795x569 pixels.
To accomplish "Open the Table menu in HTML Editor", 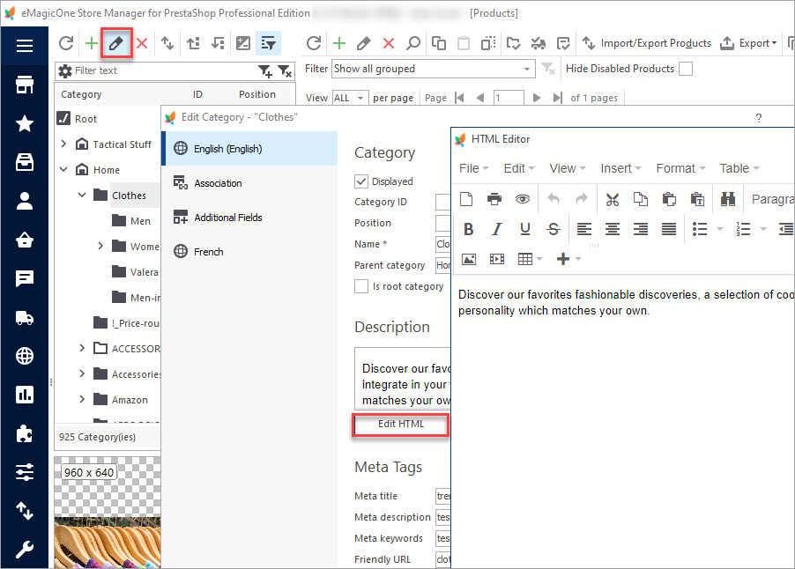I will point(739,168).
